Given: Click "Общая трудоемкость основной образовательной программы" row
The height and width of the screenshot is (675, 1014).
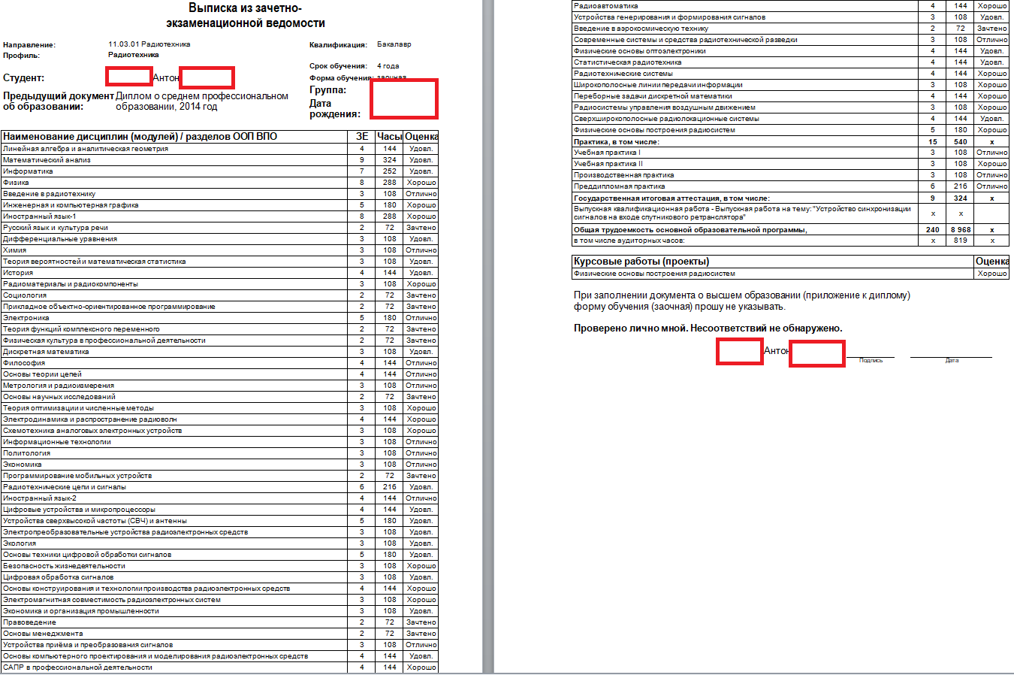Looking at the screenshot, I should [790, 230].
